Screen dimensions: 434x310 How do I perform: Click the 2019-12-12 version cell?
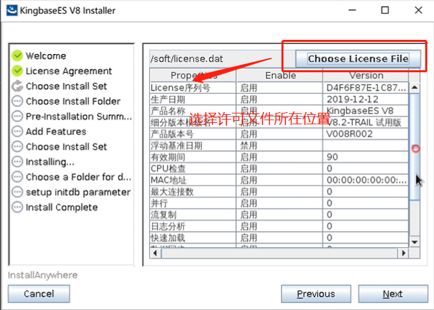pos(366,99)
